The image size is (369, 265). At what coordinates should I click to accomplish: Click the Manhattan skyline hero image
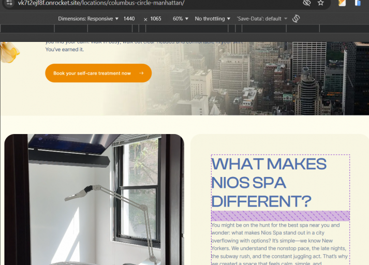point(235,78)
